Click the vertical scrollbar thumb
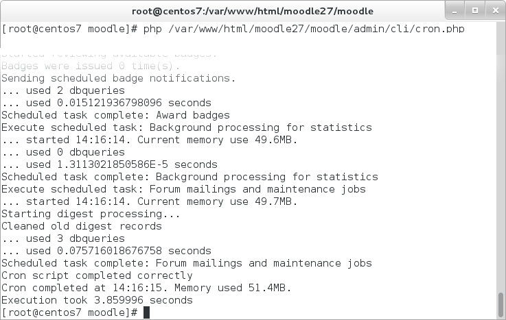The image size is (506, 320). [501, 305]
